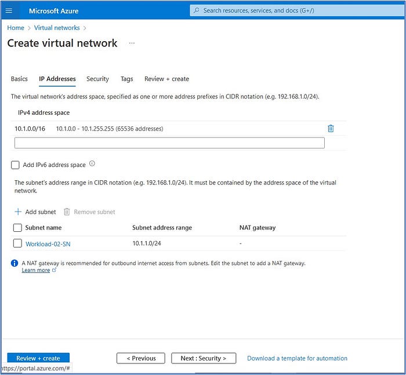
Task: Click the search magnifier icon
Action: click(197, 10)
